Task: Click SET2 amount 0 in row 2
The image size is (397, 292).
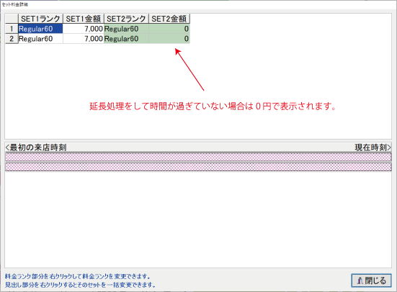Action: point(169,39)
